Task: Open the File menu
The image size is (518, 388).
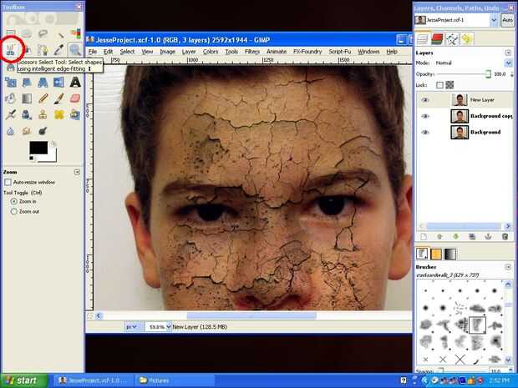Action: (x=93, y=52)
